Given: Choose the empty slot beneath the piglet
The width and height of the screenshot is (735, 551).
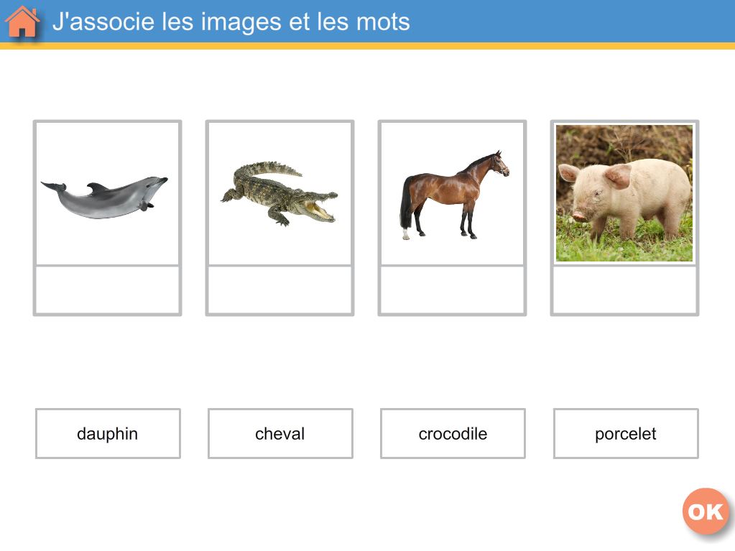Looking at the screenshot, I should (x=624, y=290).
